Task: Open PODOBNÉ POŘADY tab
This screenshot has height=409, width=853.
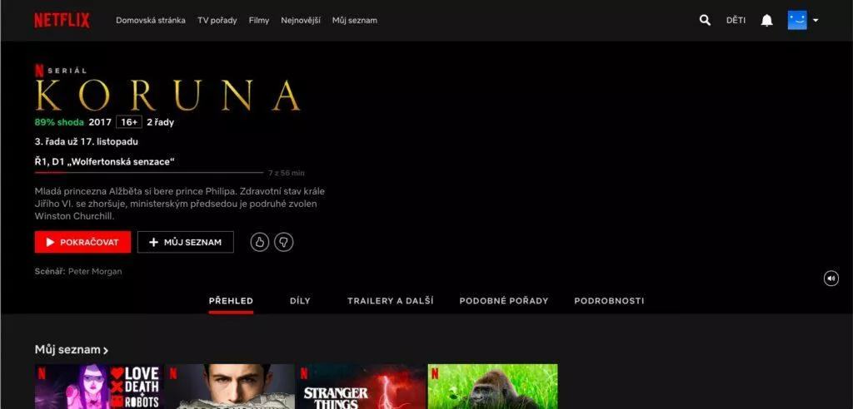Action: (x=504, y=301)
